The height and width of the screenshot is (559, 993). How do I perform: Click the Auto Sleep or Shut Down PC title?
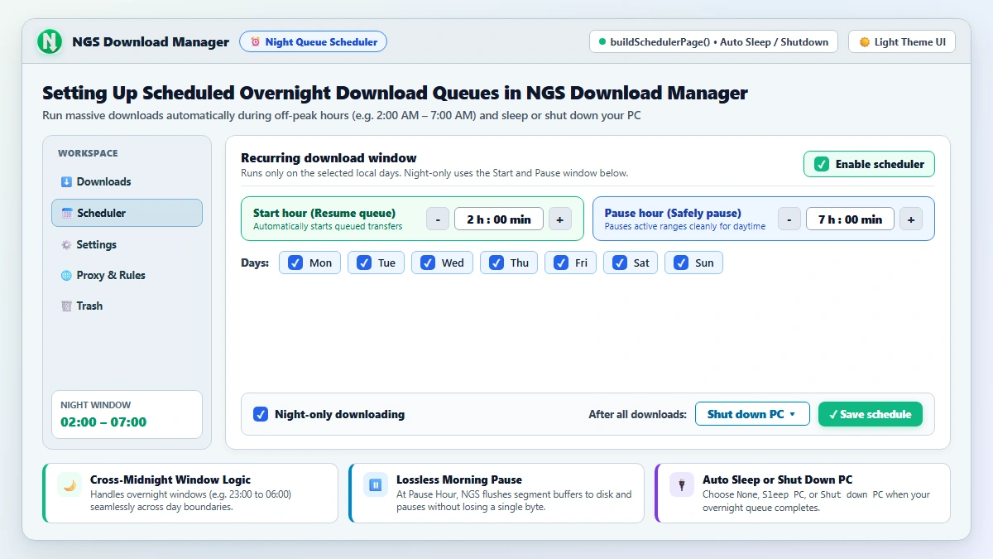tap(777, 479)
